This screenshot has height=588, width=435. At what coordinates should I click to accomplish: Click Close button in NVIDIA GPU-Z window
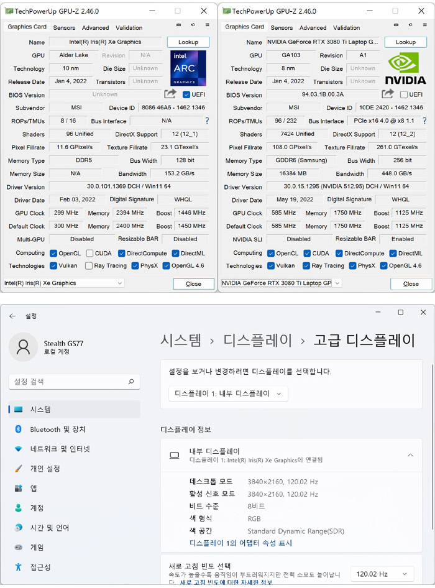pos(411,284)
